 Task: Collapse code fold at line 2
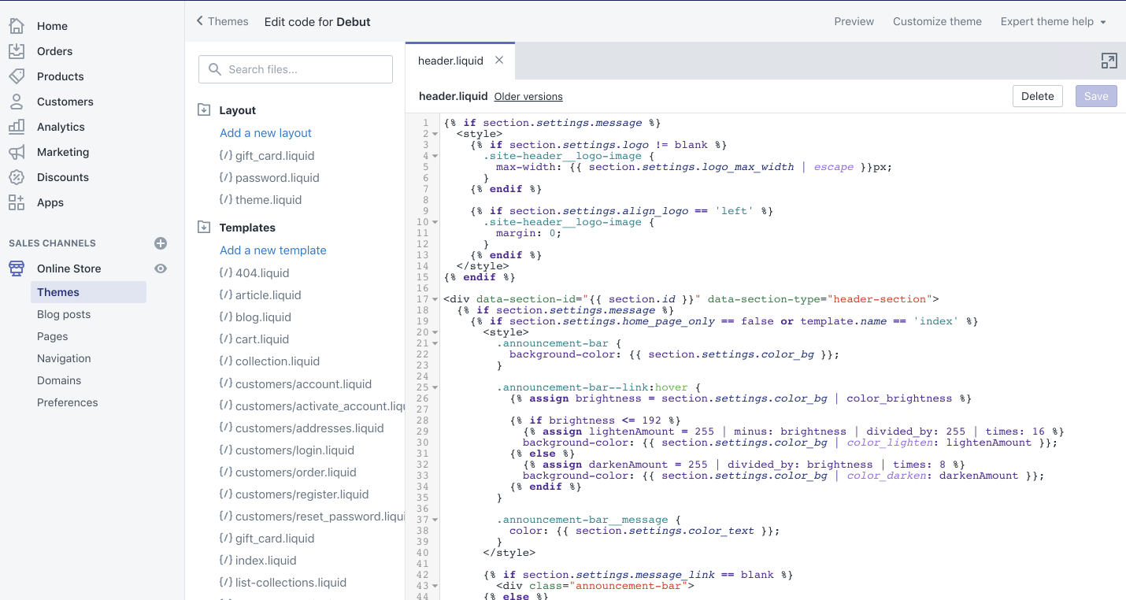coord(435,134)
